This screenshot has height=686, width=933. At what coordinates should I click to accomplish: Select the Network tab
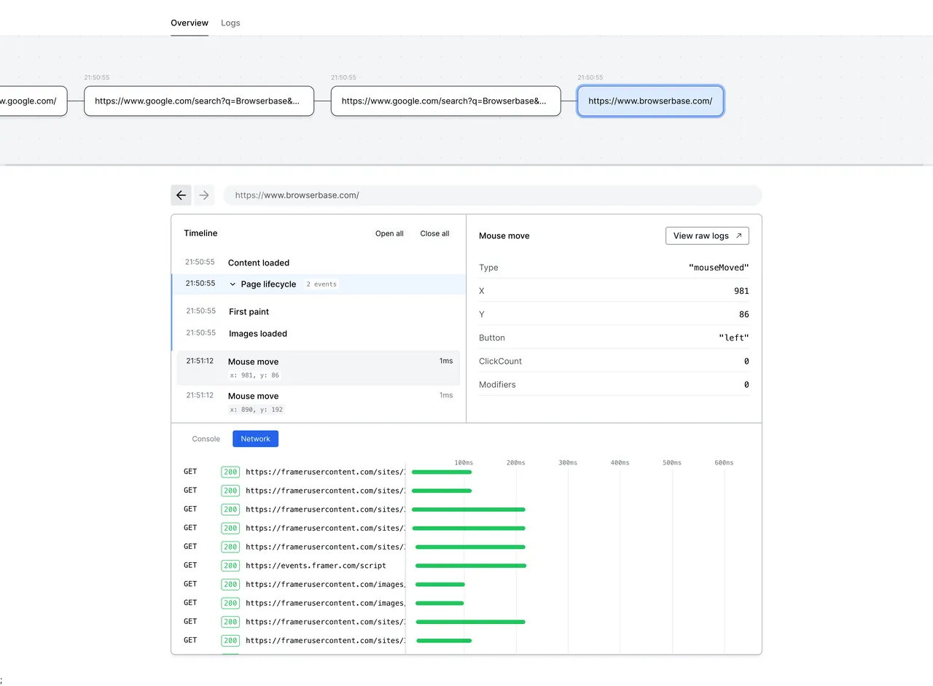(255, 439)
